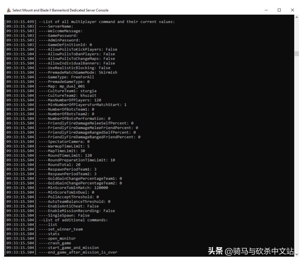Click SingleSpawn: False line
This screenshot has height=262, width=301.
(x=47, y=215)
